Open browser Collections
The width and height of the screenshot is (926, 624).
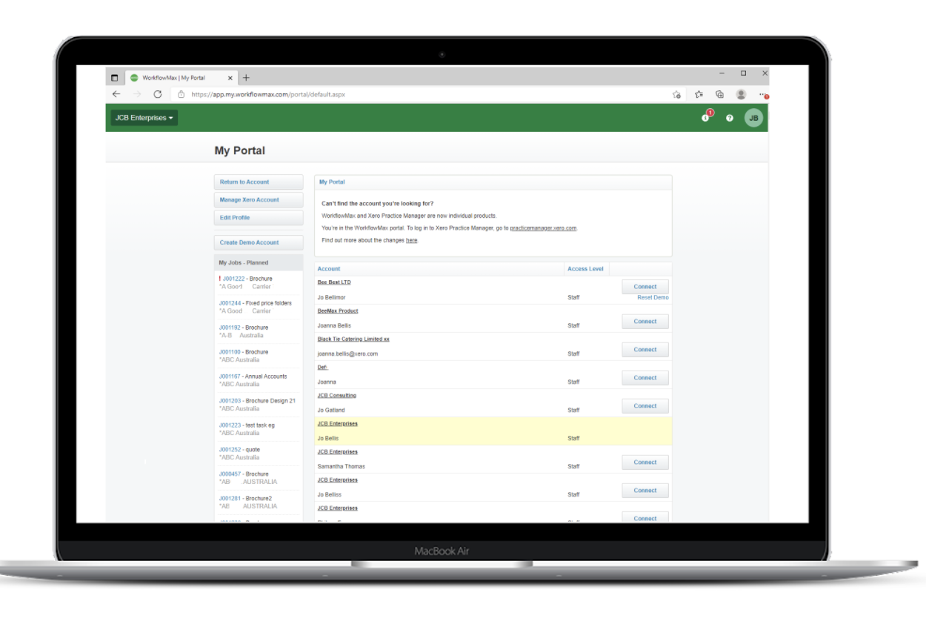(720, 95)
